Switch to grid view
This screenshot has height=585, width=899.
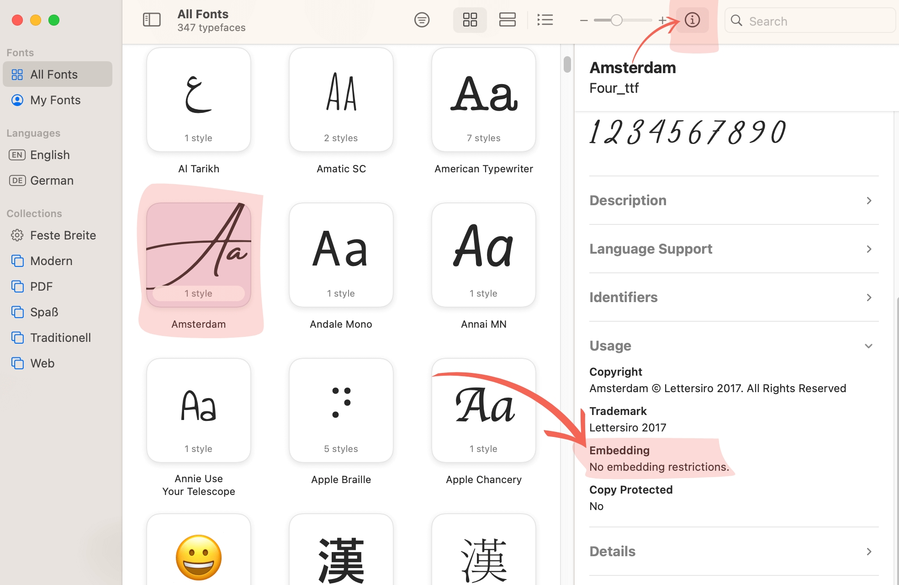(470, 20)
